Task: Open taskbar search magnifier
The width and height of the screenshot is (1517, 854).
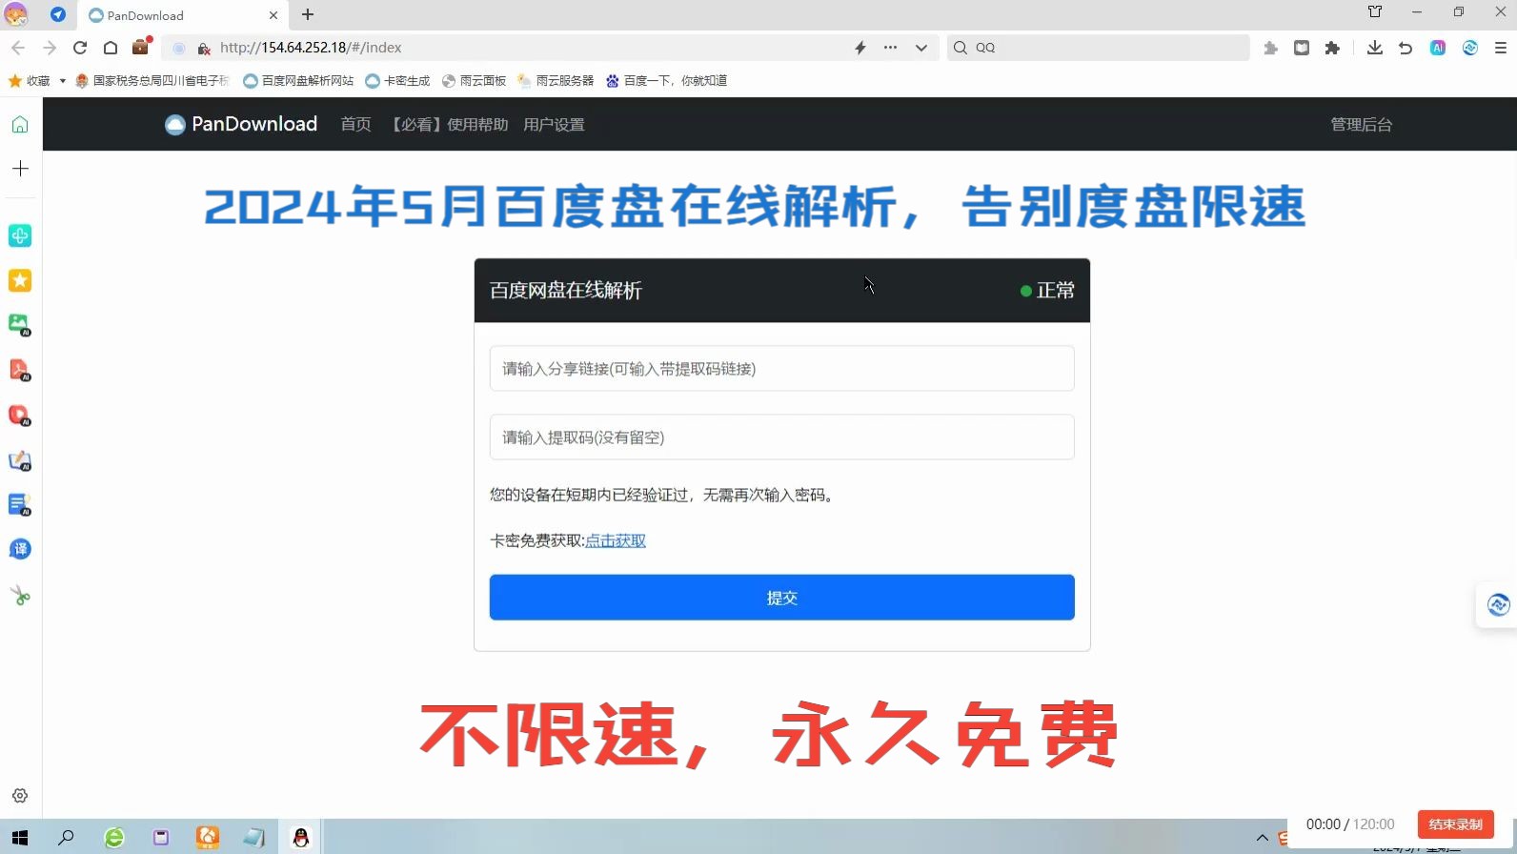Action: coord(66,838)
